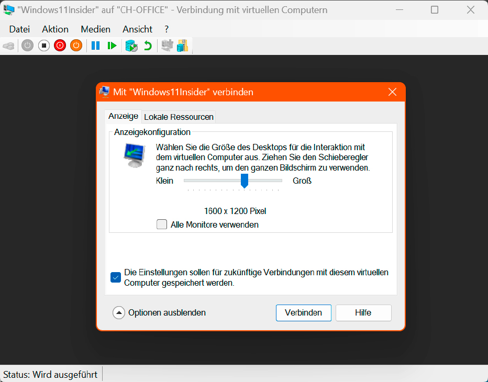Create a checkpoint using the toolbar icon
The image size is (488, 382).
(x=131, y=46)
